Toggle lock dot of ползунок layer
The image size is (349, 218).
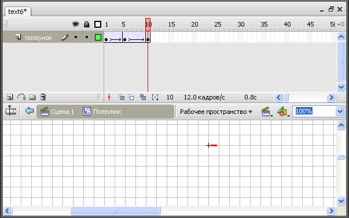coord(87,37)
